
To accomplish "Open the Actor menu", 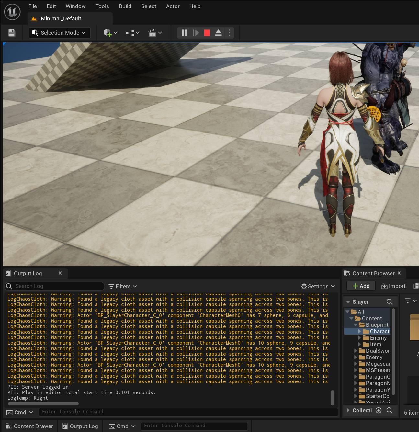I will click(173, 6).
